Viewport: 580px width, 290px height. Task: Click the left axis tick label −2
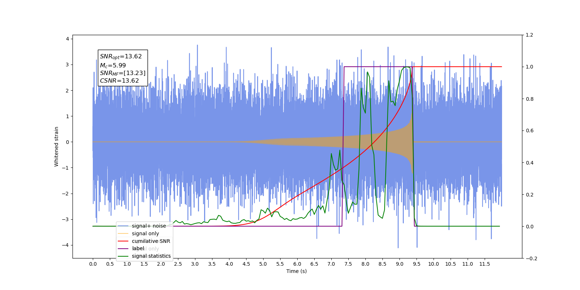65,194
